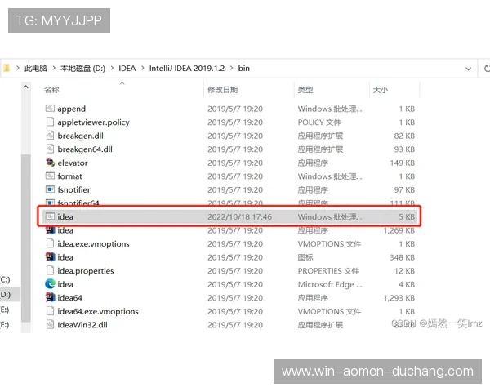The image size is (490, 392).
Task: Click the navigation pane scrollbar thumb
Action: point(26,238)
